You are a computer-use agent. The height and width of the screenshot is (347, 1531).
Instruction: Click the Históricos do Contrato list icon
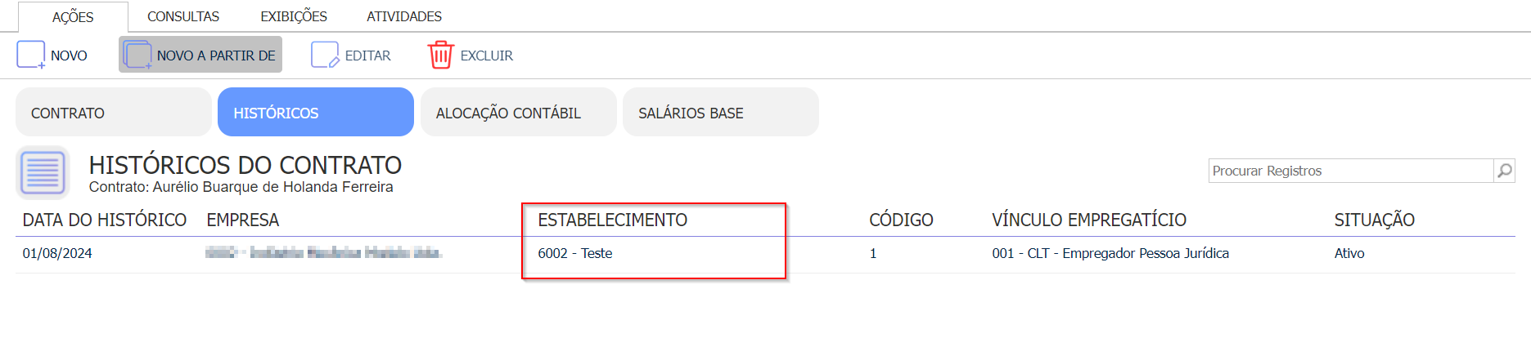click(43, 173)
